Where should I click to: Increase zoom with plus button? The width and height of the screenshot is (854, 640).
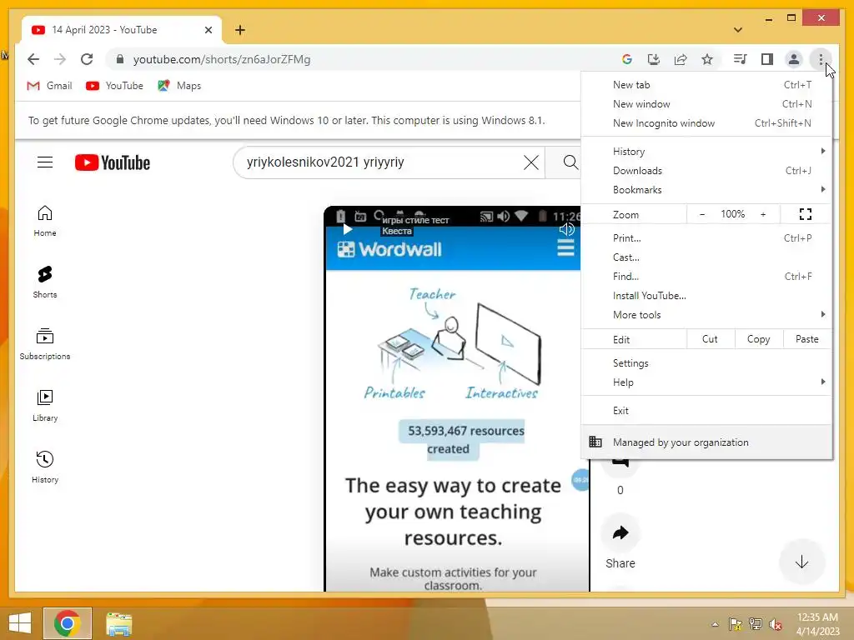[x=763, y=214]
